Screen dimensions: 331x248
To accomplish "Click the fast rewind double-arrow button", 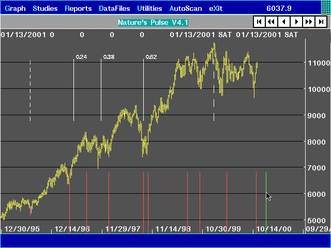I will coord(272,22).
